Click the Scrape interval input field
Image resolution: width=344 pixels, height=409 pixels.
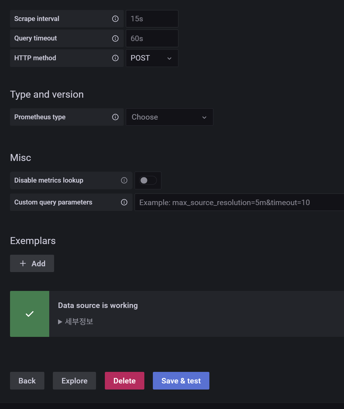click(x=152, y=19)
